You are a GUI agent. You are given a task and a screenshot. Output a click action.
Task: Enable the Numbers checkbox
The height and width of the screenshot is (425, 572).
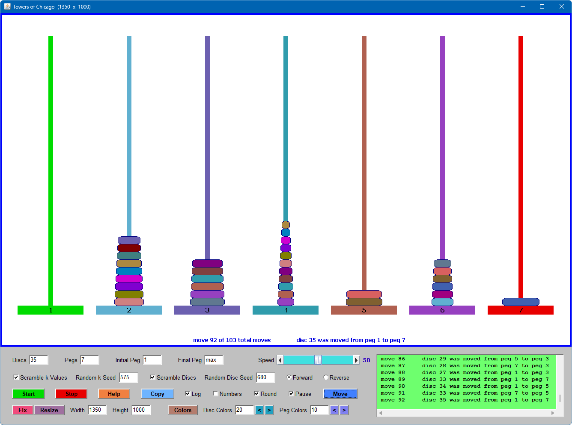coord(216,394)
